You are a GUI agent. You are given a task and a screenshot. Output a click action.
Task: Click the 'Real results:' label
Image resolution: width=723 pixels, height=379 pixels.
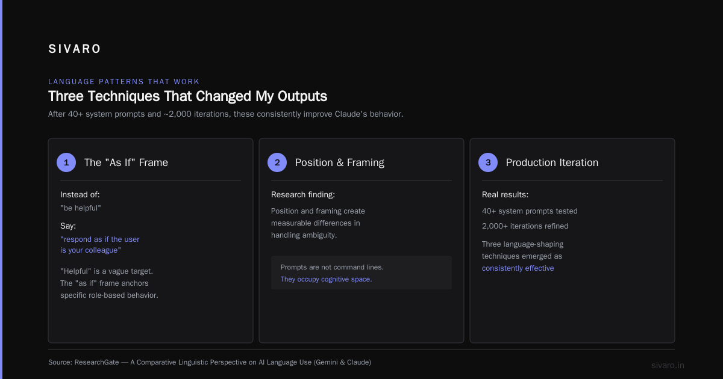click(x=505, y=195)
